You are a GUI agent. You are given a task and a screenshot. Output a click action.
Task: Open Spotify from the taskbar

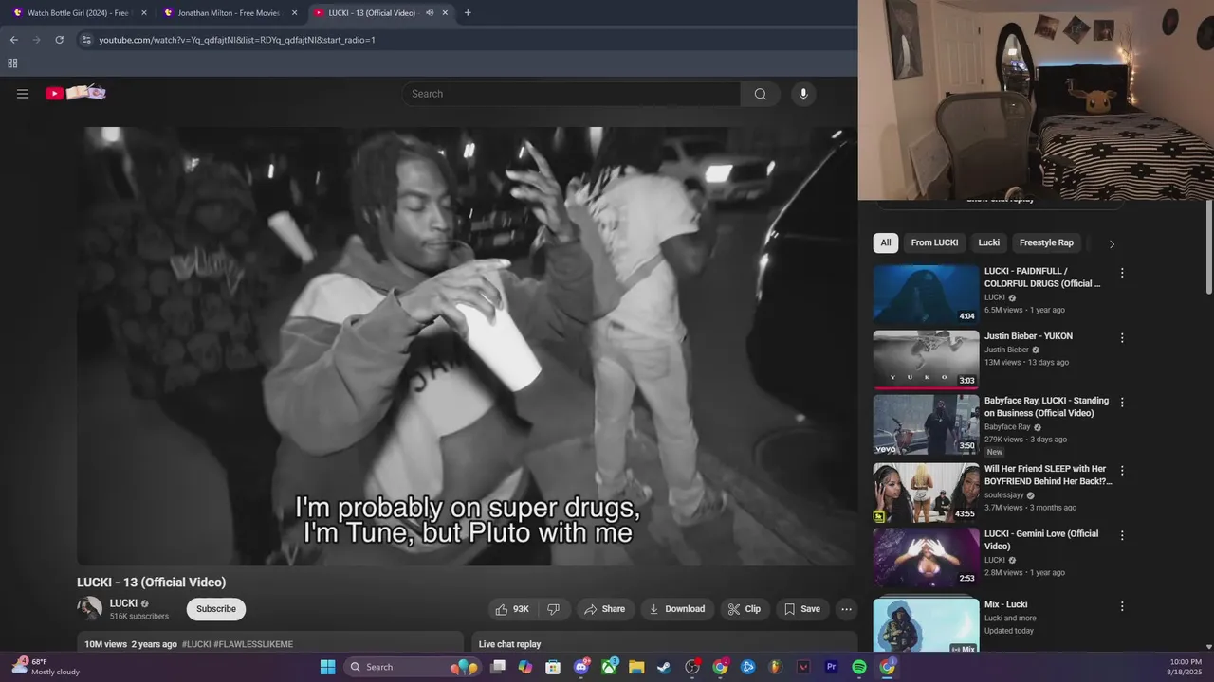coord(859,667)
